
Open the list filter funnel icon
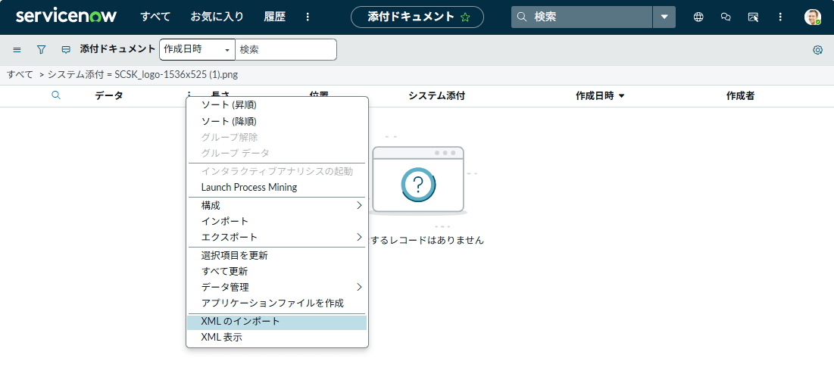[42, 49]
